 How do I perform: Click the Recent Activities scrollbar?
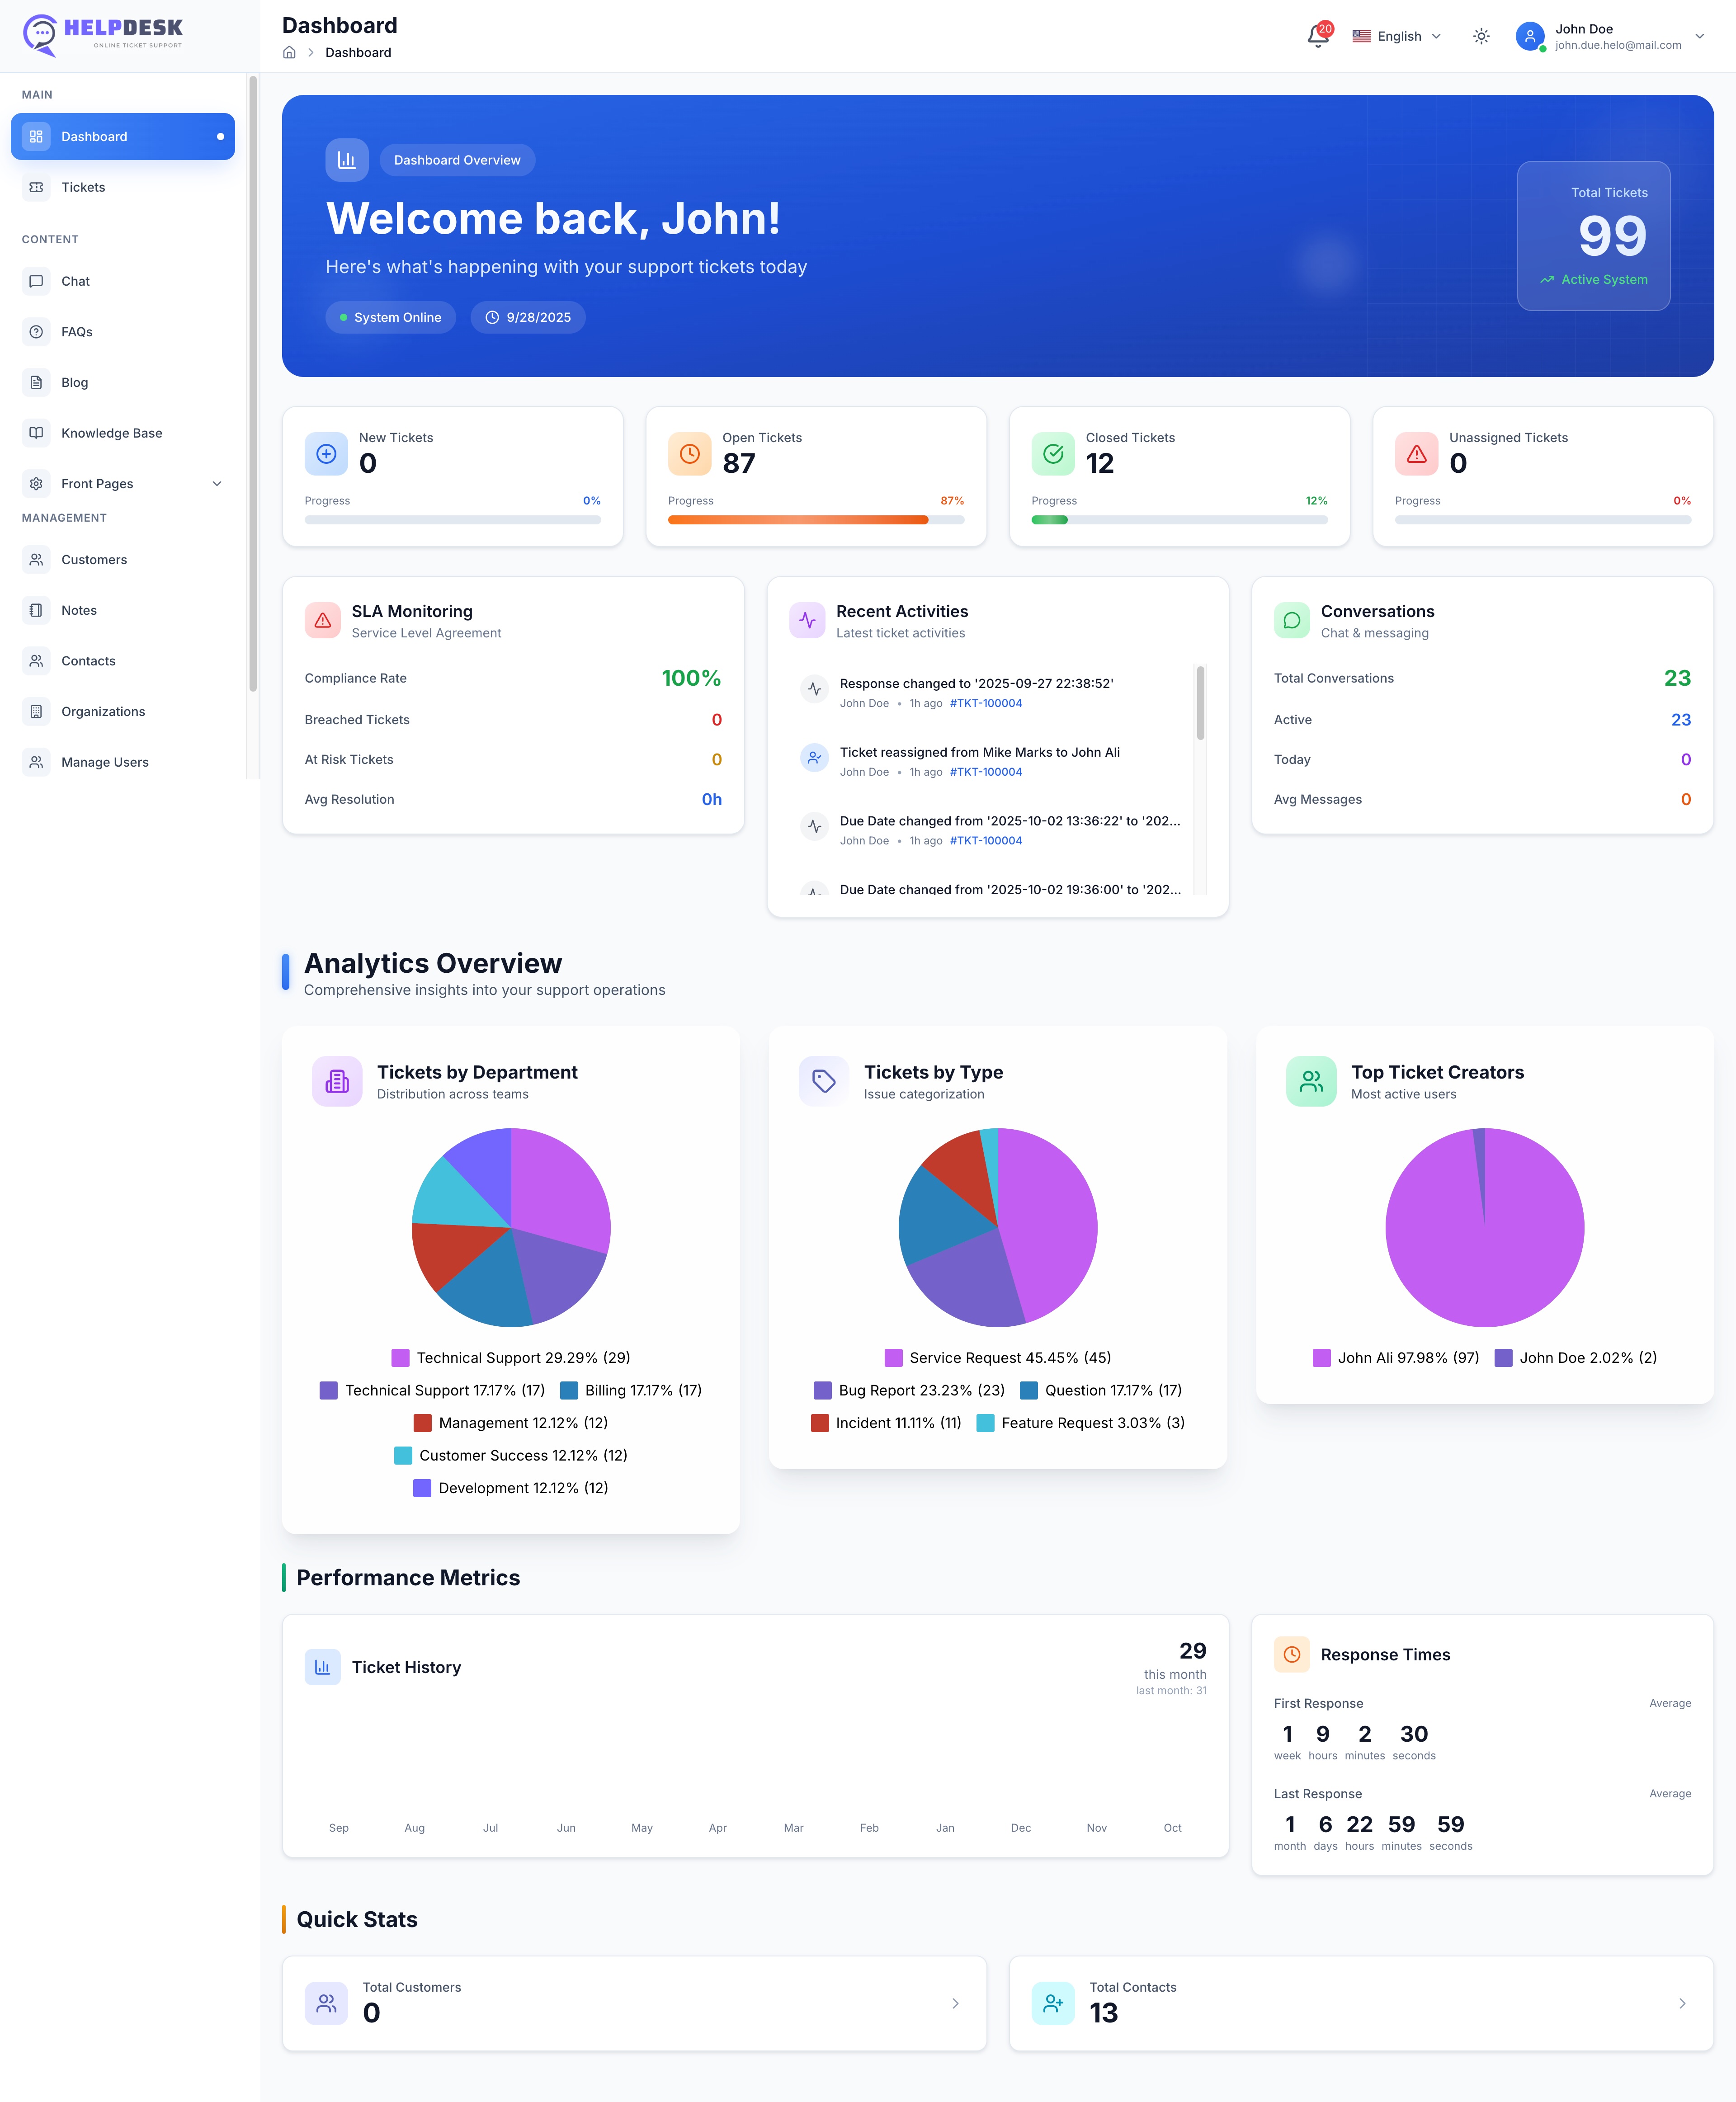tap(1200, 704)
